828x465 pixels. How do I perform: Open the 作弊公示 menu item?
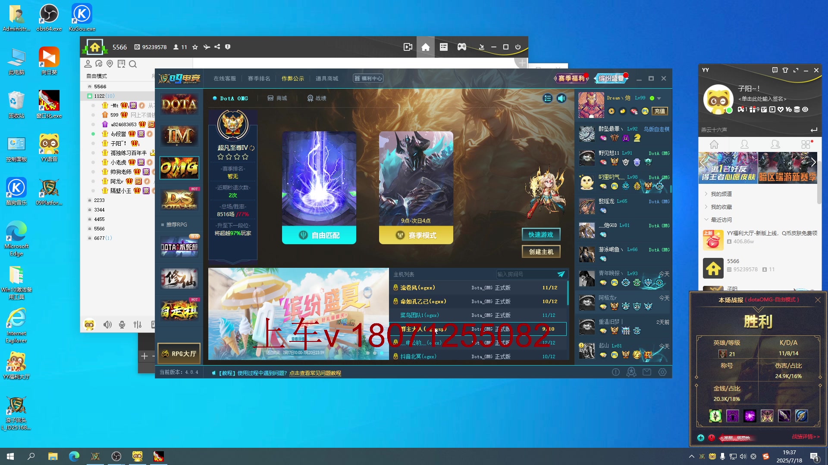[x=293, y=78]
